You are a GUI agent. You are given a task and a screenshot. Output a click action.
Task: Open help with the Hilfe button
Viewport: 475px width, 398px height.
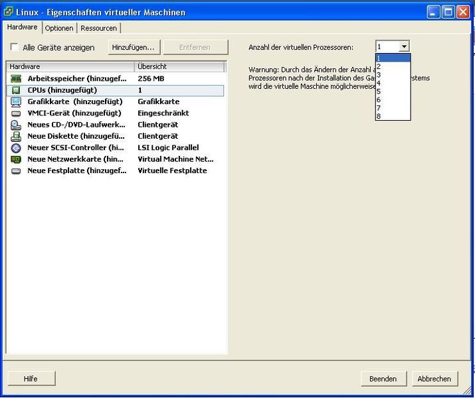click(x=31, y=379)
